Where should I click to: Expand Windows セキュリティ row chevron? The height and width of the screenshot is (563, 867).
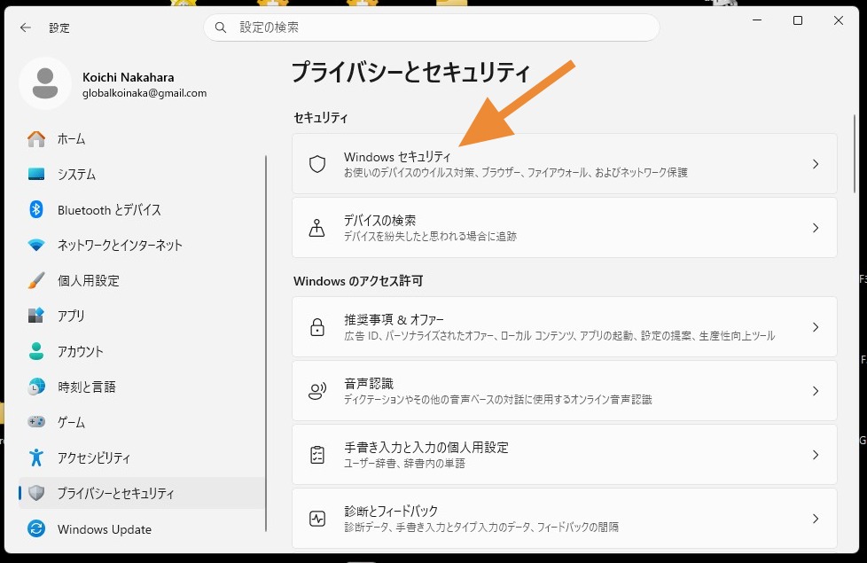[x=816, y=164]
